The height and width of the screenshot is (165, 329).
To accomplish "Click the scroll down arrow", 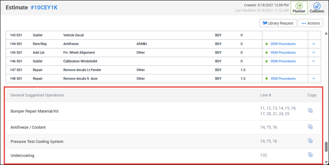I will (x=326, y=162).
